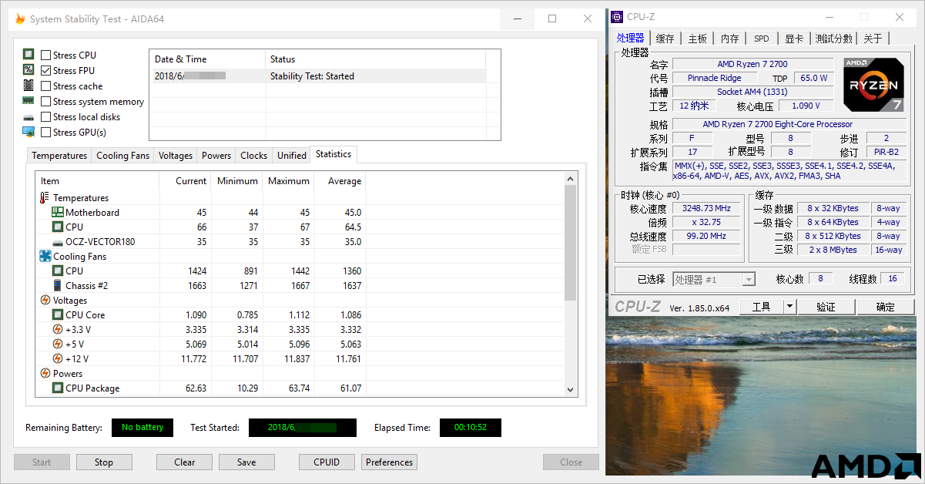925x484 pixels.
Task: Switch to the Voltages tab
Action: pos(176,156)
